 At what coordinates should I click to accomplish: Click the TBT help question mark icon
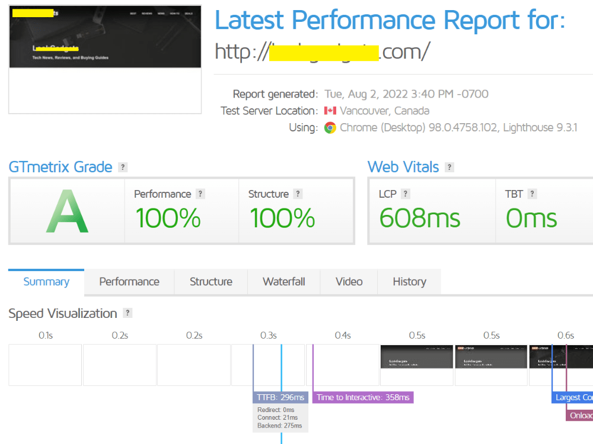pos(532,194)
